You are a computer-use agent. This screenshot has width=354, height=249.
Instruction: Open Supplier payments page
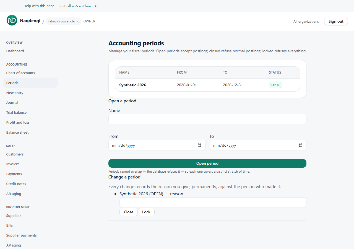[22, 235]
